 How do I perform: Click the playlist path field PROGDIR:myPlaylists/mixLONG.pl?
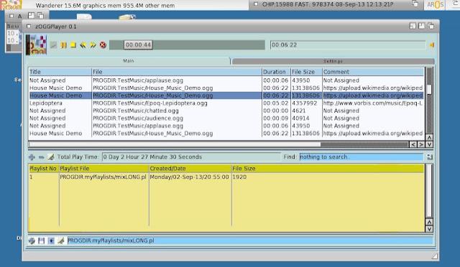[x=249, y=240]
